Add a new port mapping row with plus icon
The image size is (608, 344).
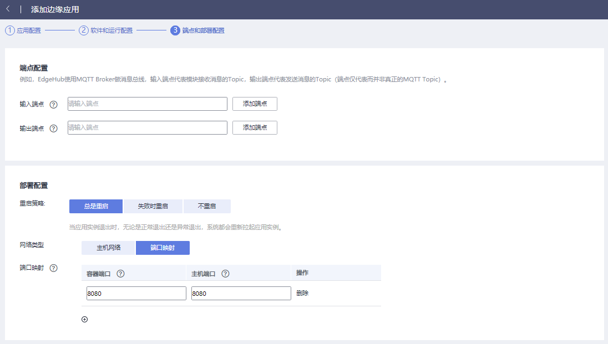[84, 319]
